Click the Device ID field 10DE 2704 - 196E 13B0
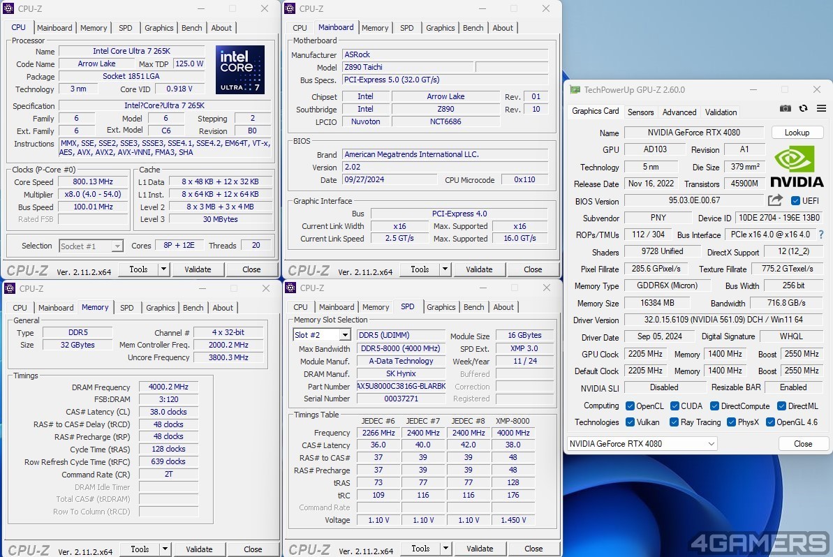This screenshot has height=557, width=833. 779,217
